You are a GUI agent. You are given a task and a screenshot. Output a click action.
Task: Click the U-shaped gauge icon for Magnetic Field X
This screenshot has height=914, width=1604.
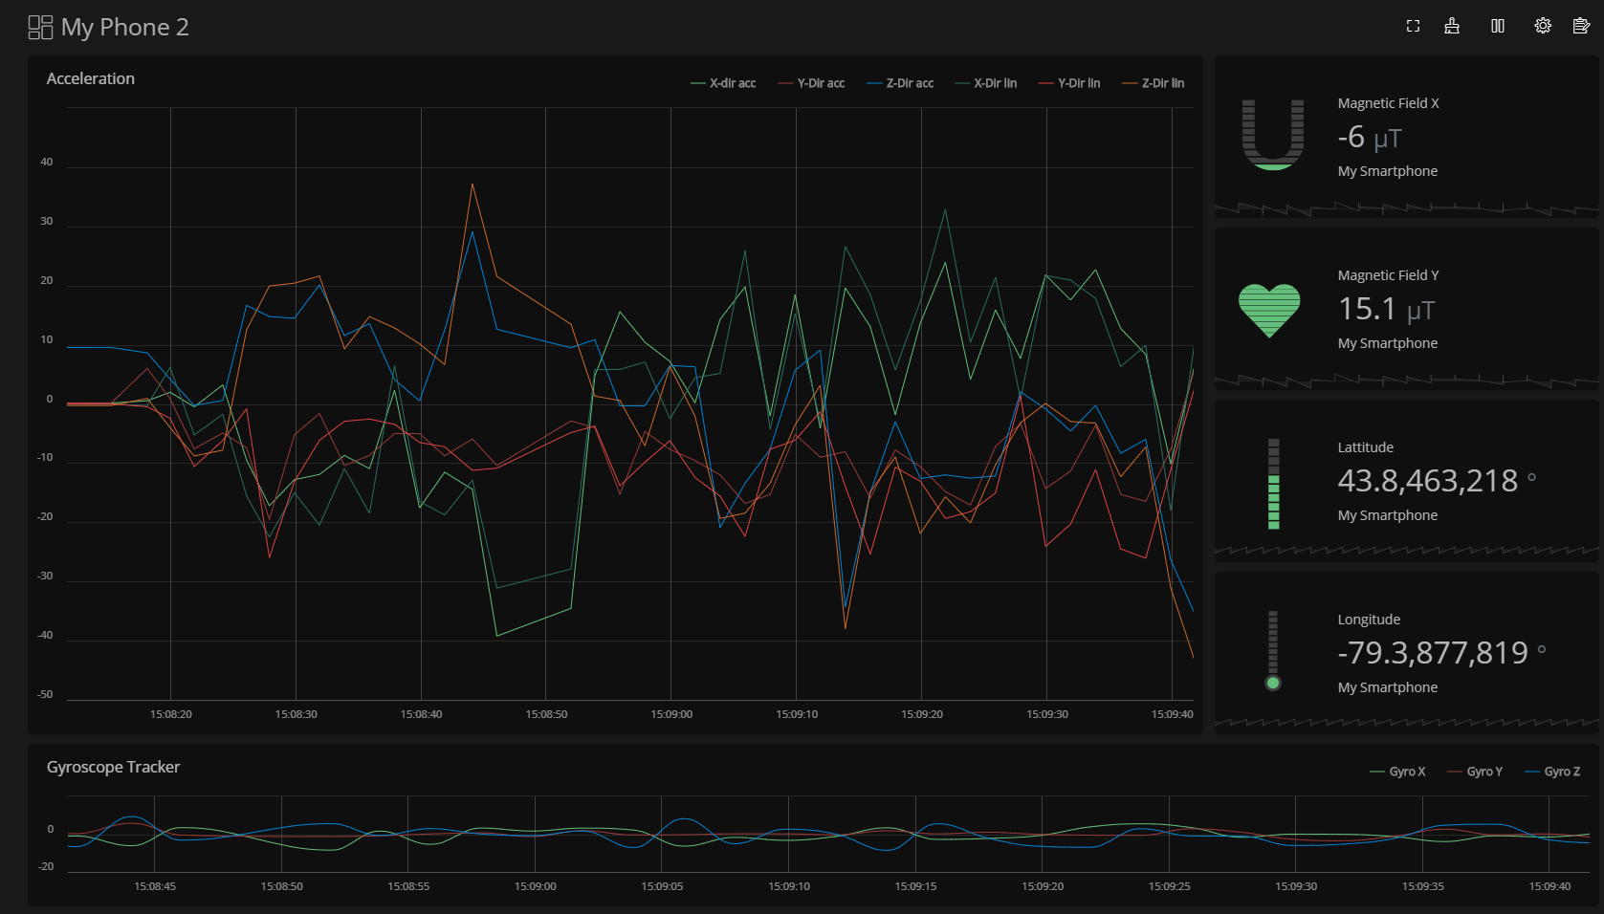[x=1273, y=135]
